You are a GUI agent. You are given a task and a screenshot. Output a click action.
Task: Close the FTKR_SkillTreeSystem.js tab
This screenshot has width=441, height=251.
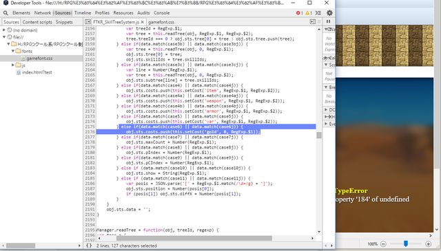[143, 22]
